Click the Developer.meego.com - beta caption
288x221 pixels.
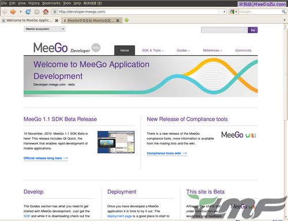coord(54,84)
